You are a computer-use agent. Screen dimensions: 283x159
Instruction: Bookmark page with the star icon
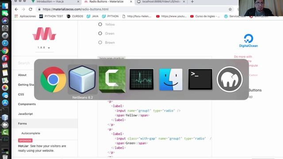(230, 9)
